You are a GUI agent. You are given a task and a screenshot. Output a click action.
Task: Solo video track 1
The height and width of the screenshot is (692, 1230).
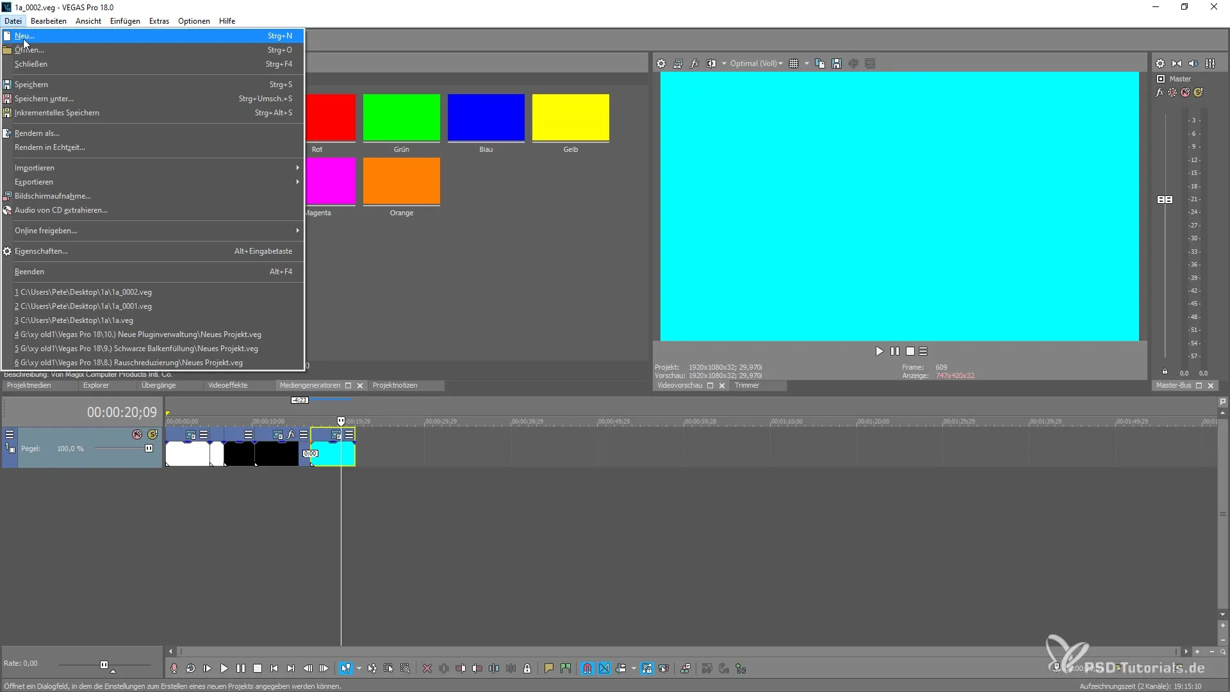[x=152, y=434]
